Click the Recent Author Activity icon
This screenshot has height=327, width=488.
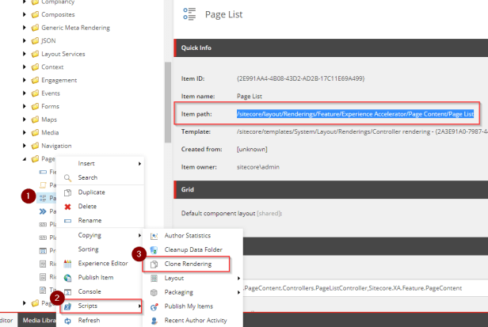[154, 321]
